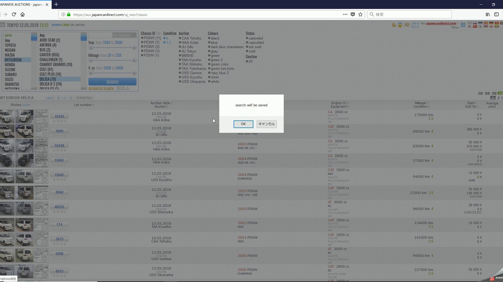Confirm the dialog with OK

243,124
